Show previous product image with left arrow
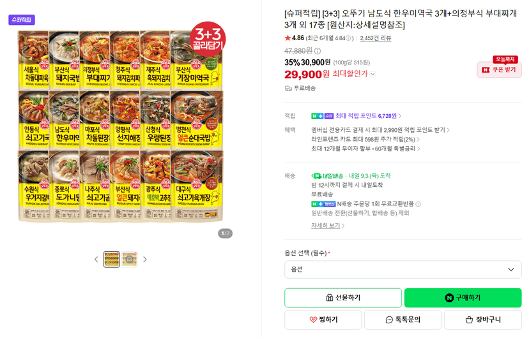The height and width of the screenshot is (338, 529). [96, 259]
